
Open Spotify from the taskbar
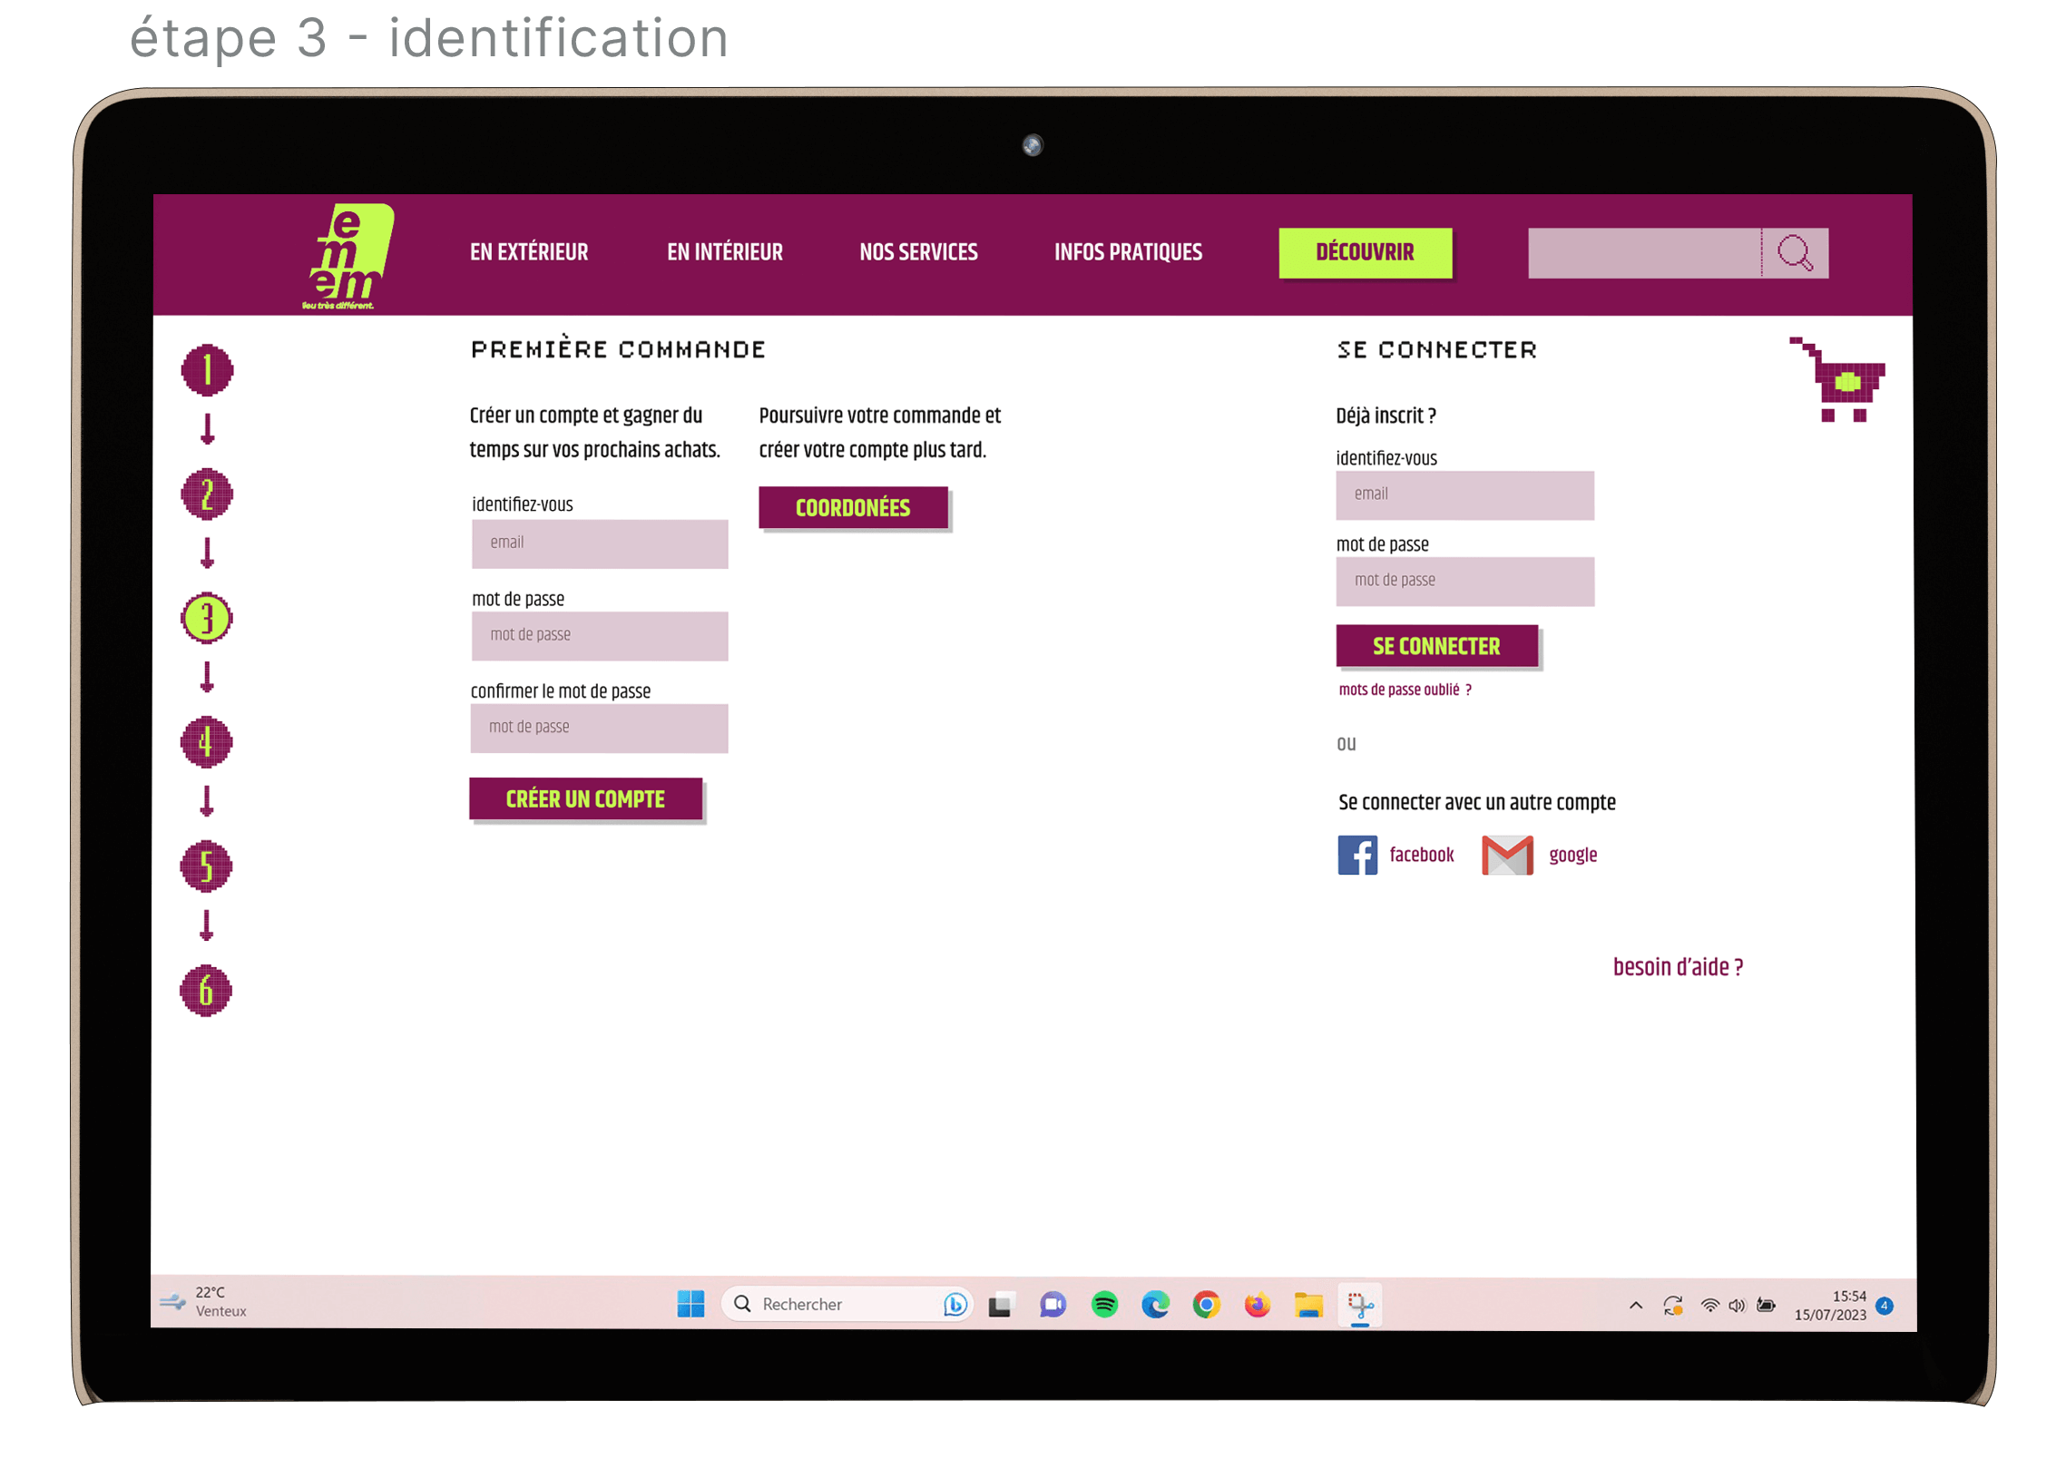point(1104,1304)
